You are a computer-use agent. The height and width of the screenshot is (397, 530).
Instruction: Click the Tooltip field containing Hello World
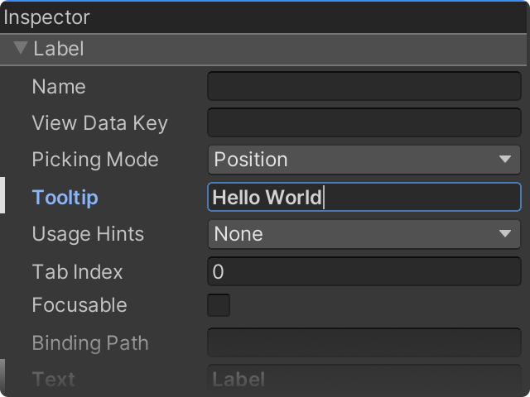tap(364, 197)
